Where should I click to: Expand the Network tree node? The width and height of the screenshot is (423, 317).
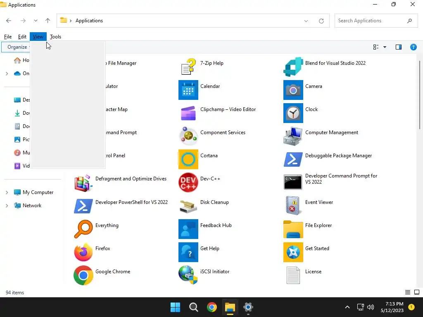tap(7, 206)
